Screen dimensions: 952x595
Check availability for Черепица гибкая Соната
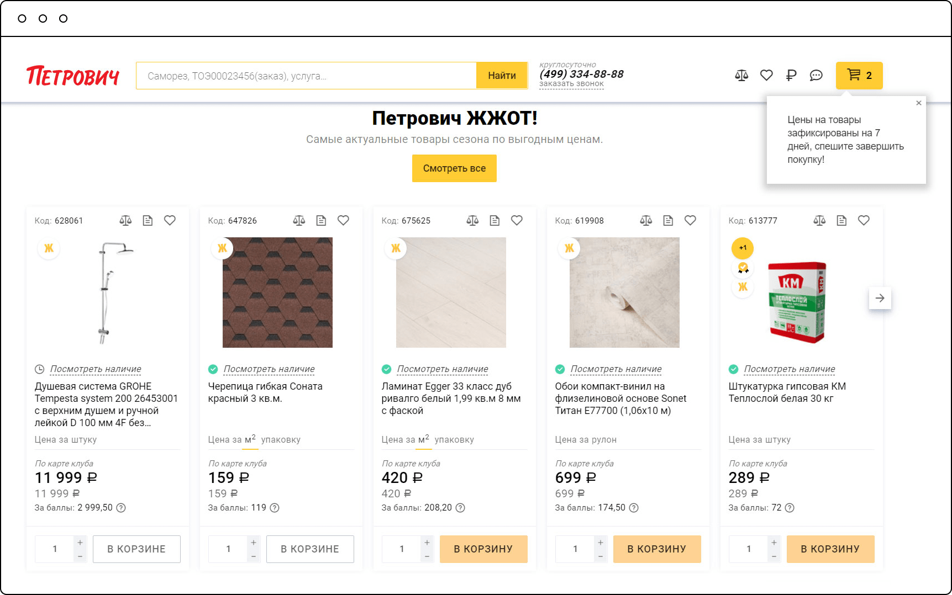[269, 369]
